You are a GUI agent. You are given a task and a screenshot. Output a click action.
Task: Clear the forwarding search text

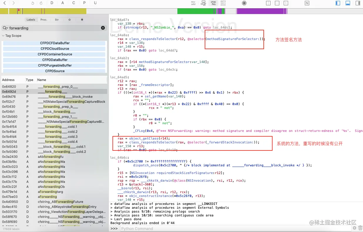coord(103,28)
